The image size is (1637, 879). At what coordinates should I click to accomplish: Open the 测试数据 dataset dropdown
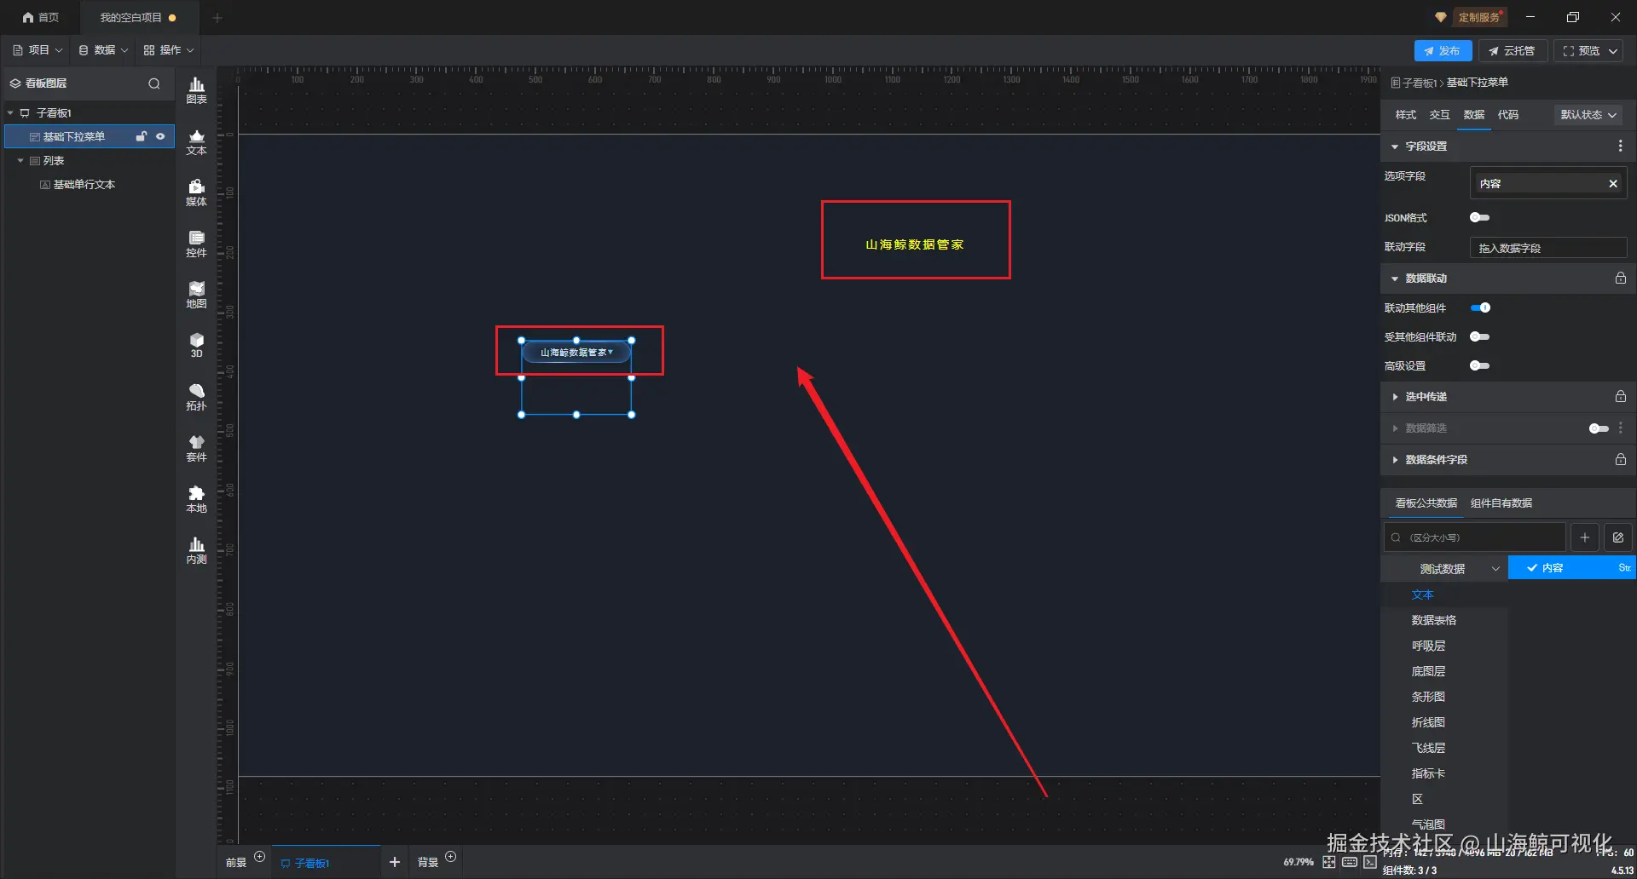(x=1444, y=568)
